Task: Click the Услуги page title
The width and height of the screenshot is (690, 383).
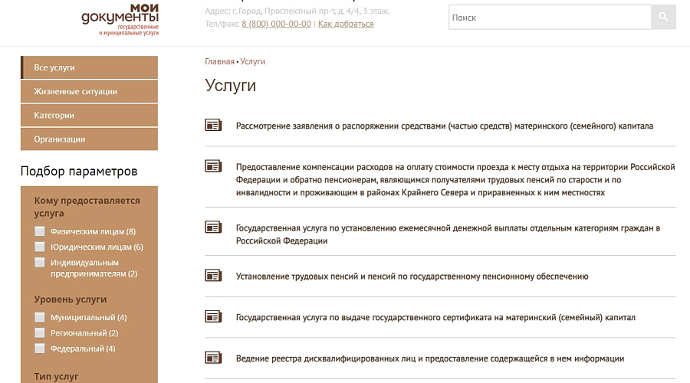Action: (x=231, y=85)
